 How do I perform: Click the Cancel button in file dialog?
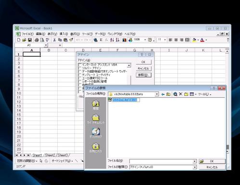click(212, 167)
